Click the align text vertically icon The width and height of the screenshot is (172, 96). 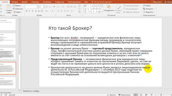pos(80,9)
